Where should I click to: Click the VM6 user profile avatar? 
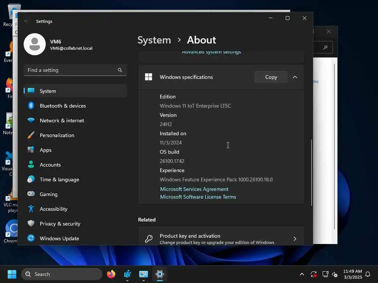tap(35, 44)
